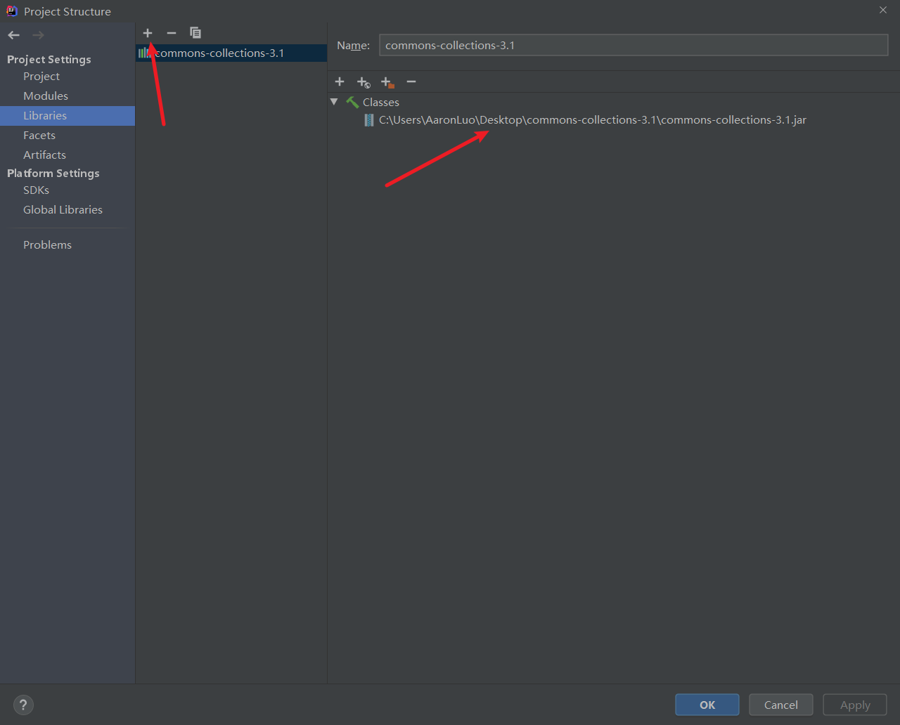Go back with left arrow

14,35
